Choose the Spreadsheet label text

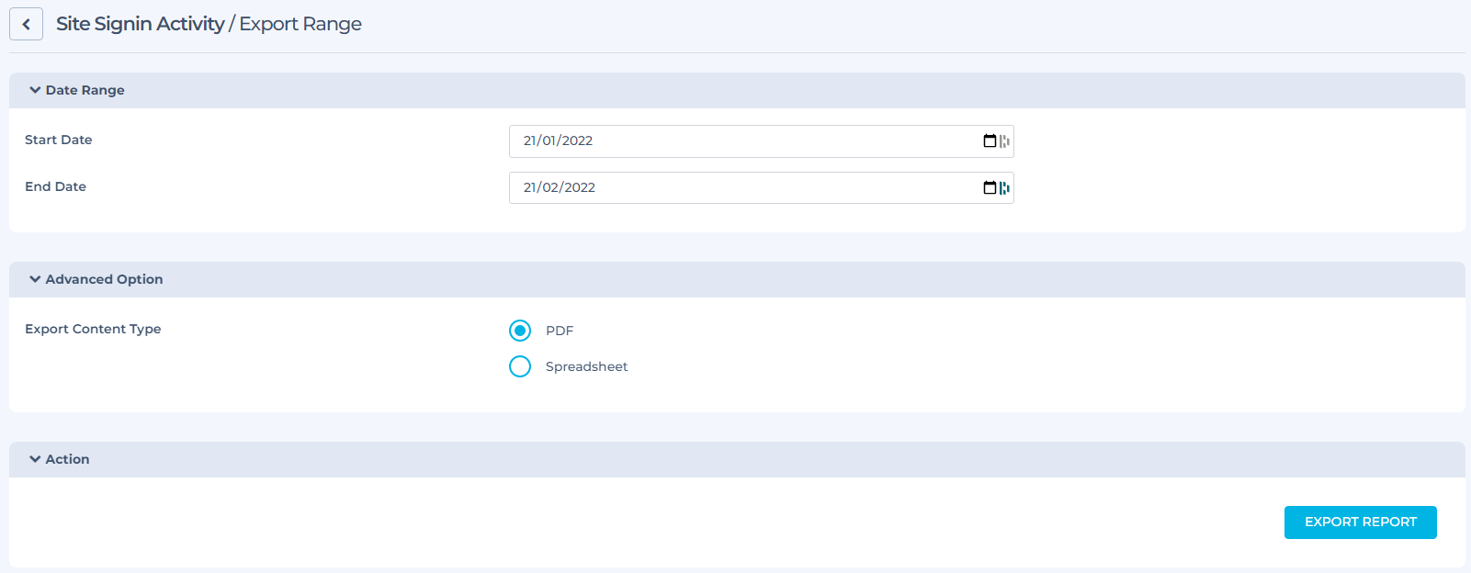pos(586,366)
